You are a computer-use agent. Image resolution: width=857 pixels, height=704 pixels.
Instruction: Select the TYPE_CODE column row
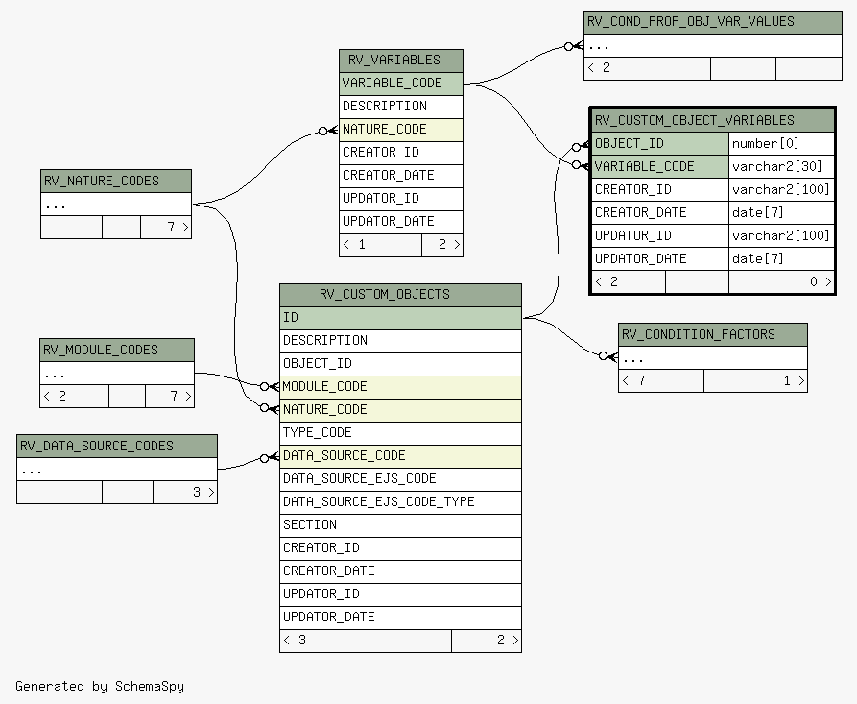tap(400, 433)
